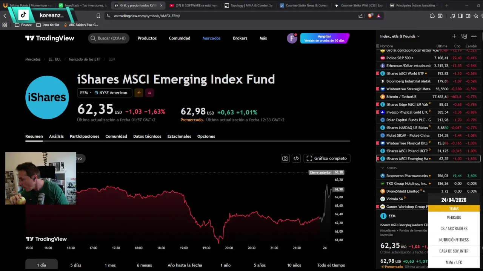Open ARC Raiders Blue G... bookmark
This screenshot has width=483, height=271.
pos(80,25)
